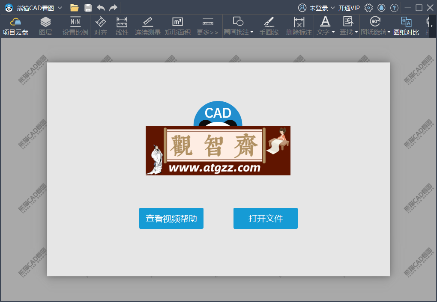Open the 熊猫CAD看图 app menu chevron
Image resolution: width=437 pixels, height=302 pixels.
[x=60, y=8]
